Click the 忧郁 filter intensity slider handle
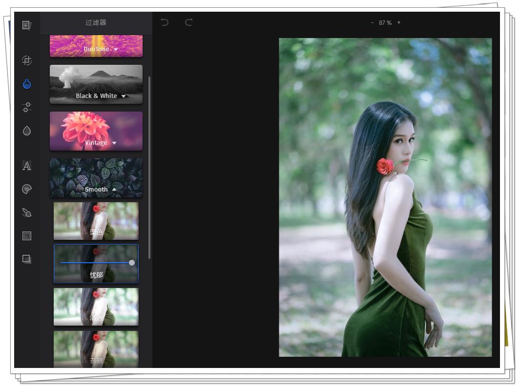 tap(132, 263)
